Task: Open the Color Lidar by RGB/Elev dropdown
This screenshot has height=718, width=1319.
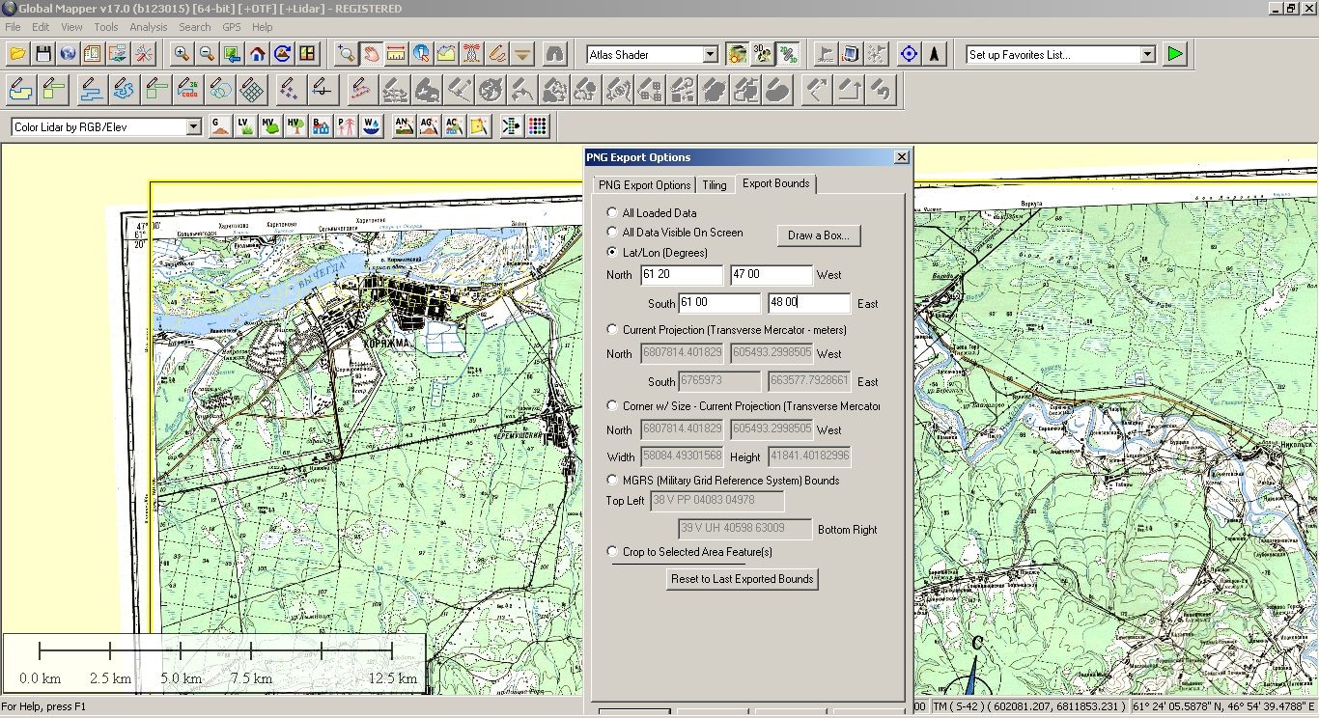Action: (x=193, y=127)
